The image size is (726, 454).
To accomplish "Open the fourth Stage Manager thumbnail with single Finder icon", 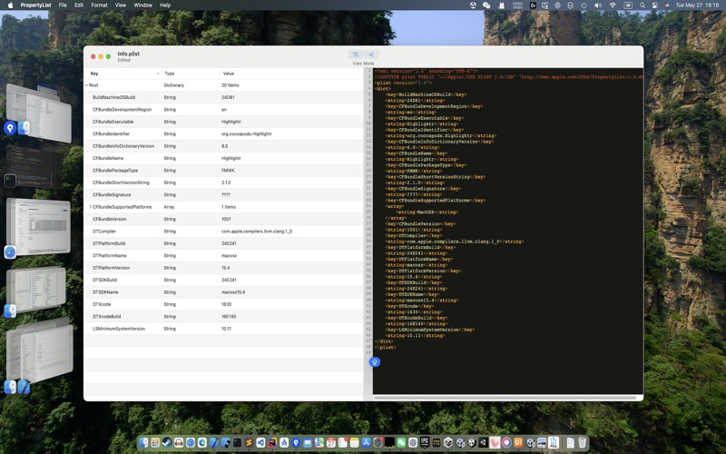I will click(36, 290).
